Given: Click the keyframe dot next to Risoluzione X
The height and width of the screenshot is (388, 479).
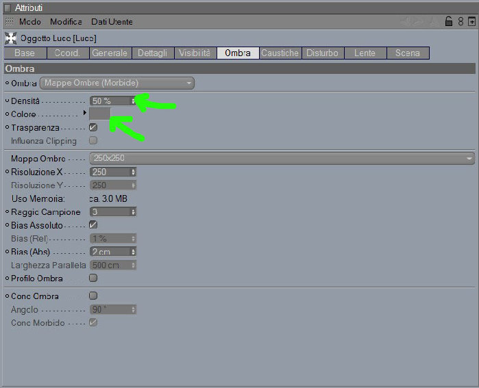Looking at the screenshot, I should (x=7, y=172).
